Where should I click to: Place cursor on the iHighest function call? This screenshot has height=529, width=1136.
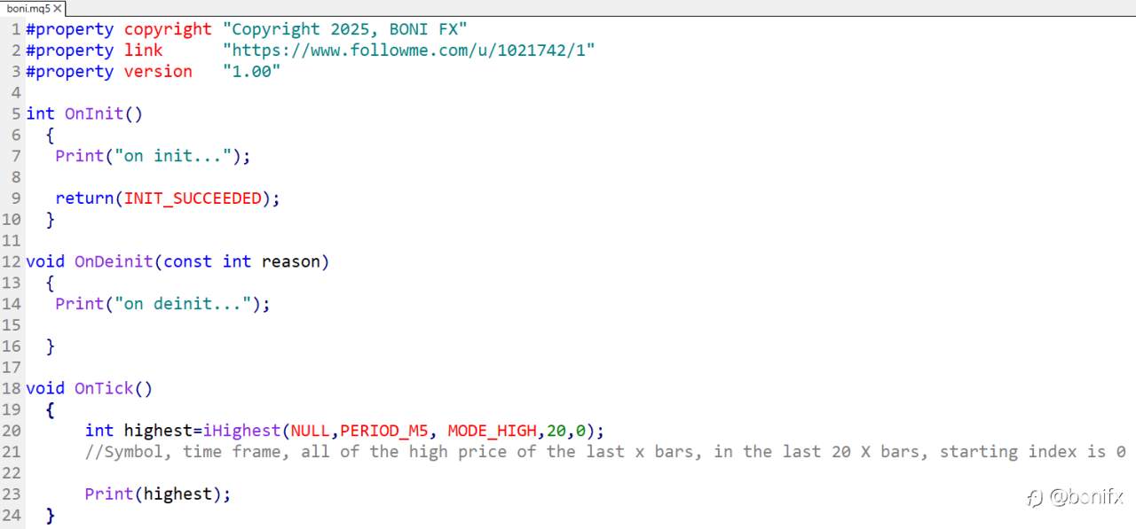pos(241,431)
